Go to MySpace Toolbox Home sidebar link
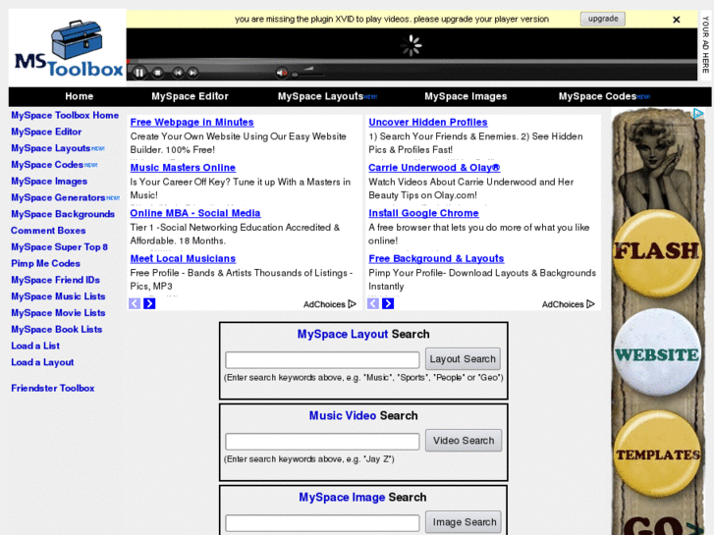The image size is (714, 535). pos(65,115)
